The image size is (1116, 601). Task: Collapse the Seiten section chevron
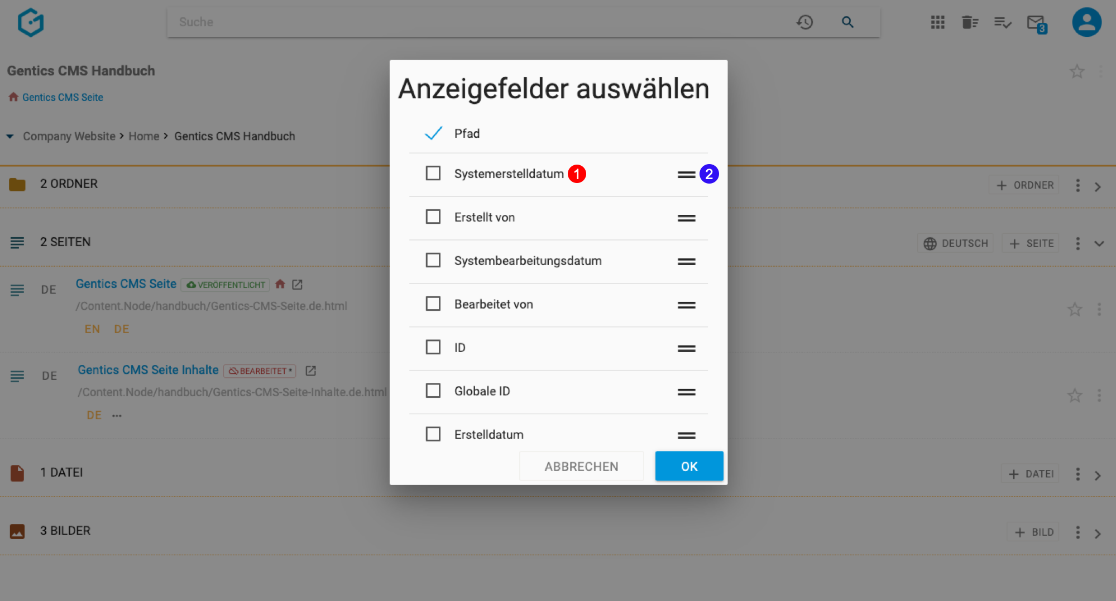[1099, 244]
